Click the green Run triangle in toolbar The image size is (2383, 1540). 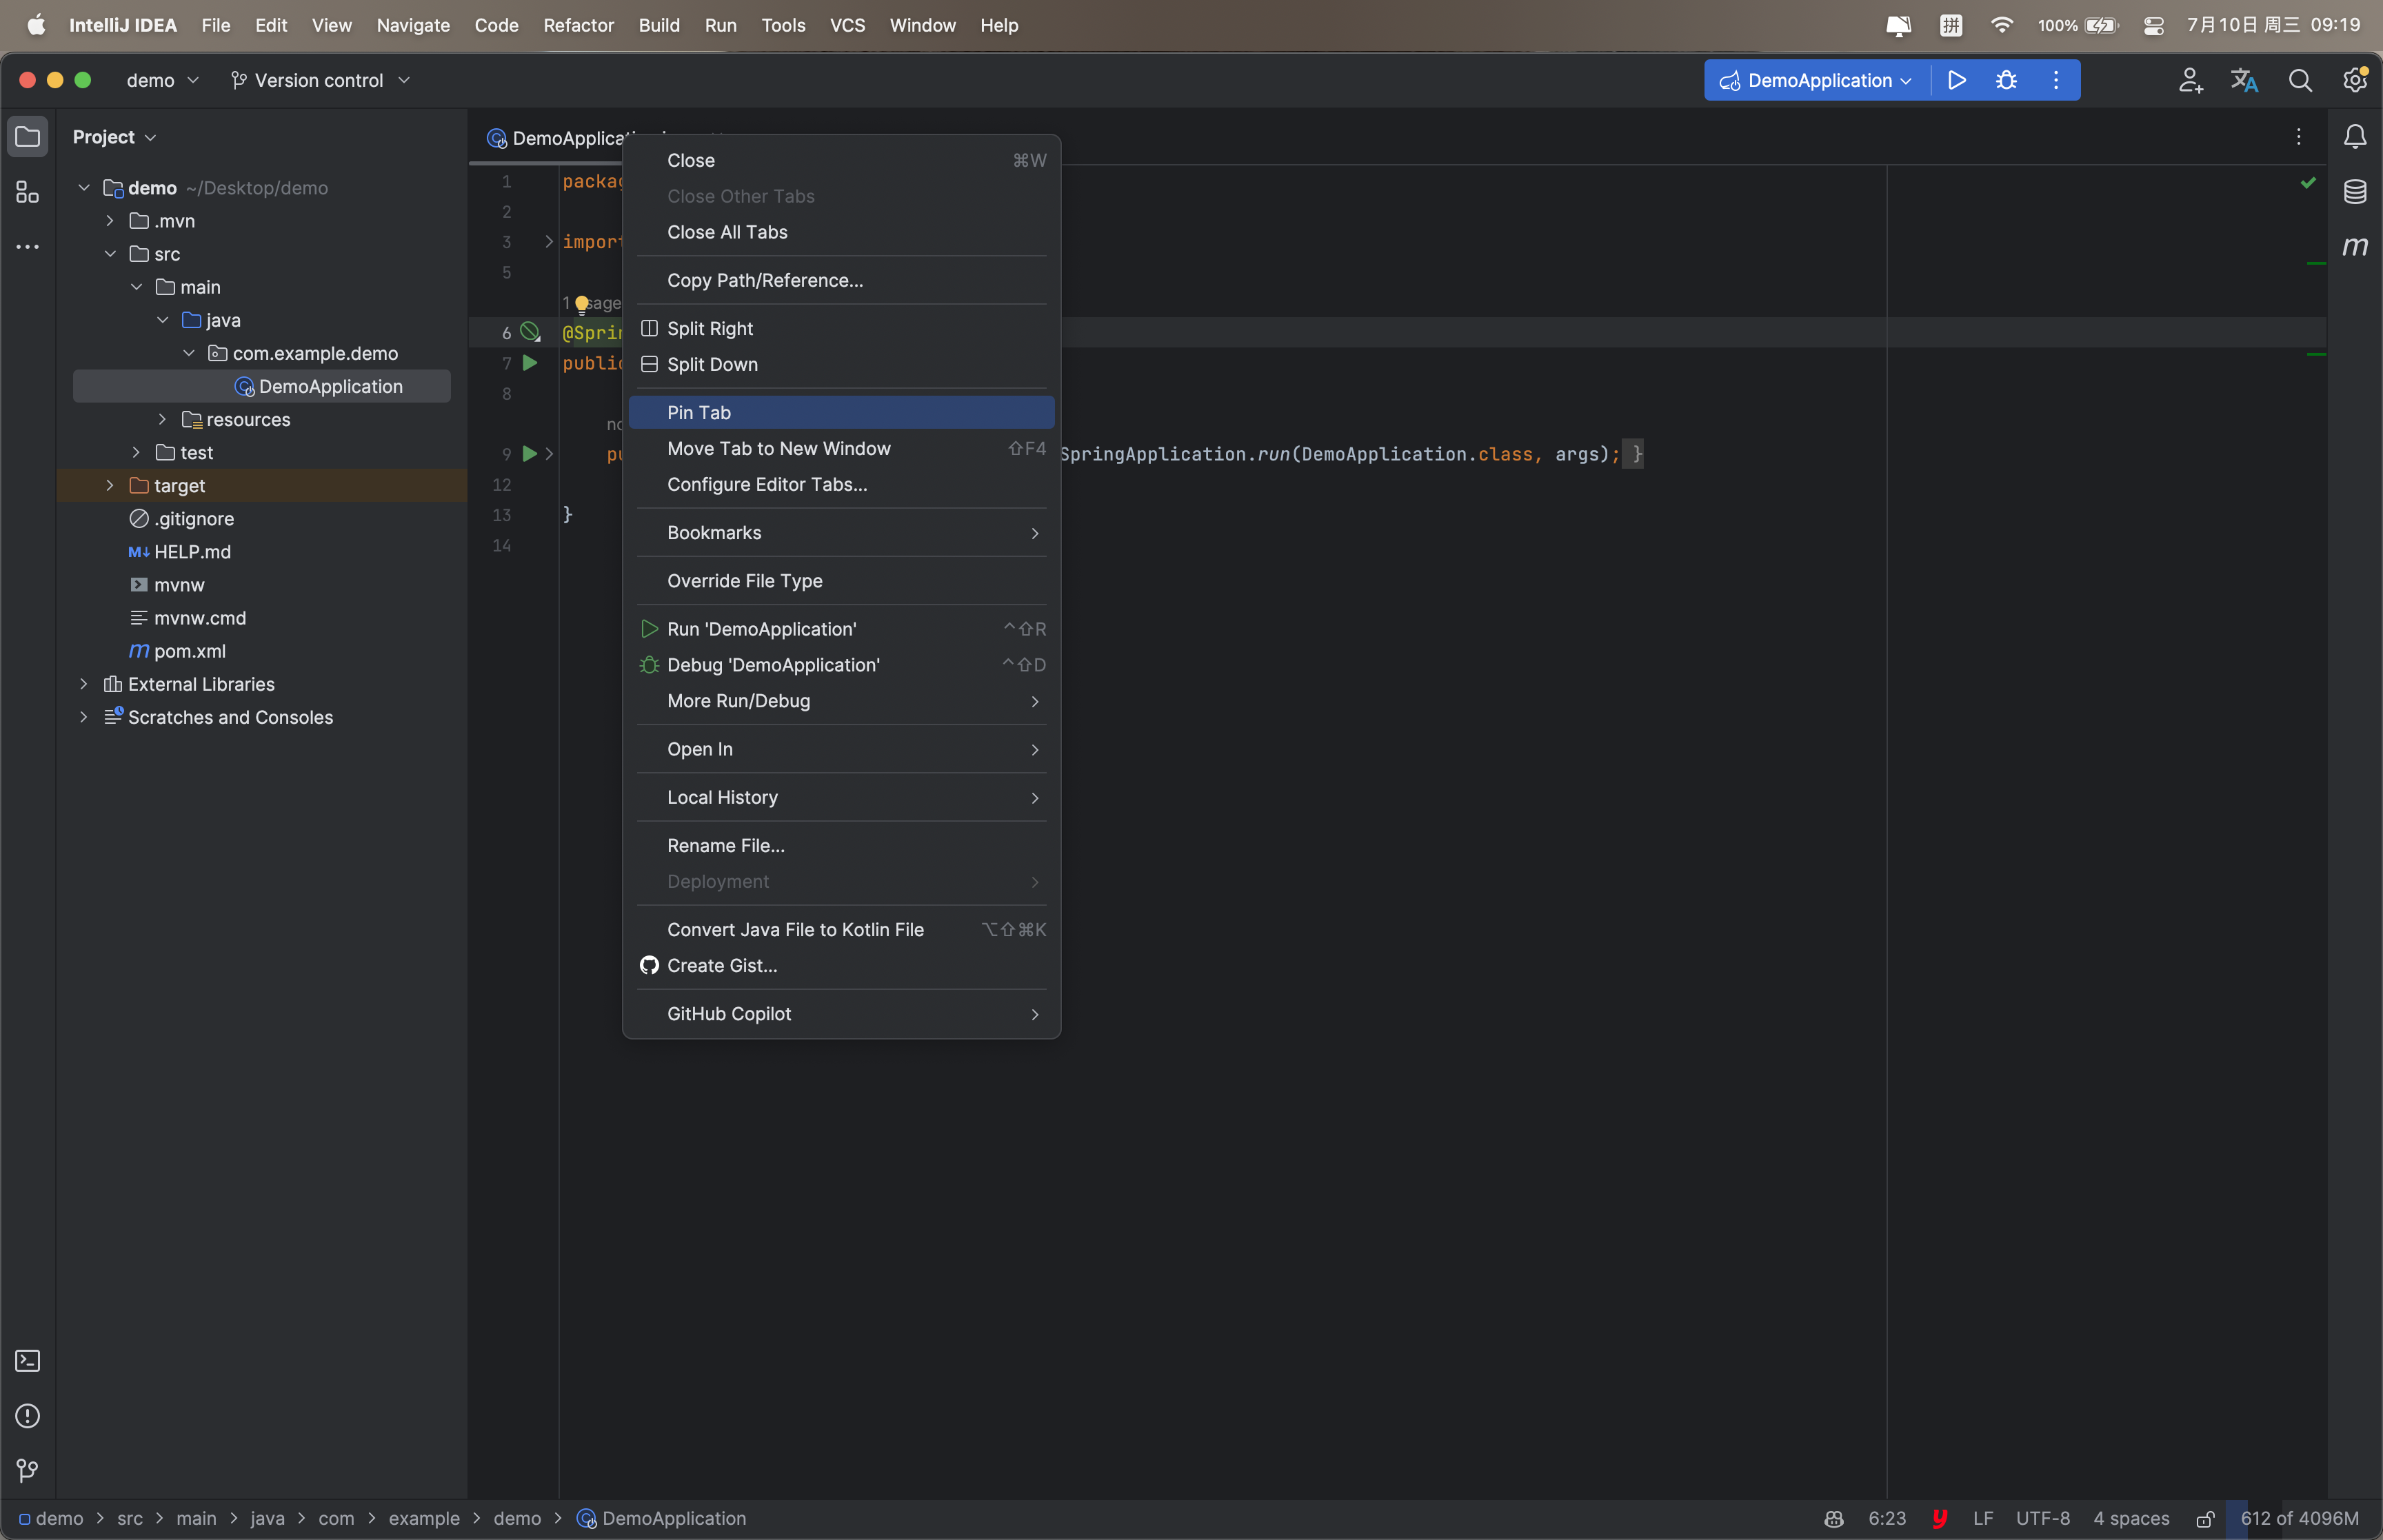[x=1957, y=80]
